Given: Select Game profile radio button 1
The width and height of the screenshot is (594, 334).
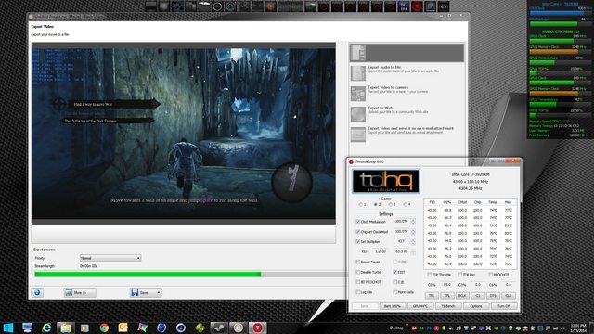Looking at the screenshot, I should coord(361,204).
